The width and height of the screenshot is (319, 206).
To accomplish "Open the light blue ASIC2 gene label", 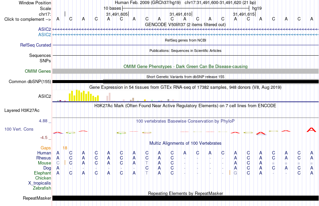I will [45, 35].
